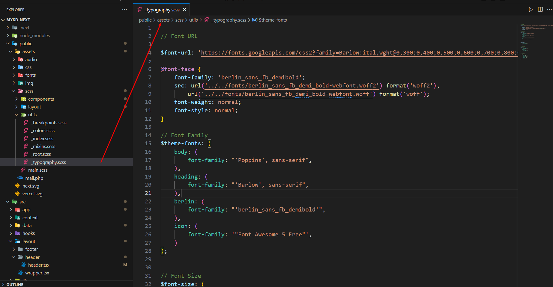
Task: Click the SVG icon beside next.svg
Action: pos(17,186)
